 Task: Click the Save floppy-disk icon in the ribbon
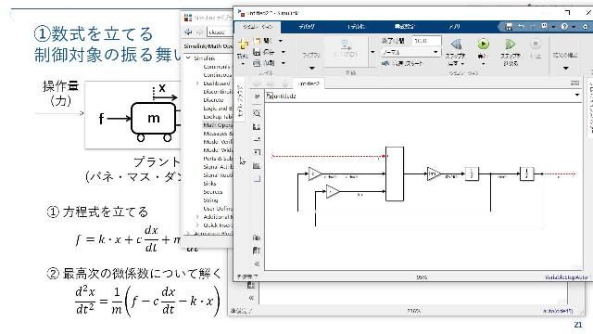point(257,52)
